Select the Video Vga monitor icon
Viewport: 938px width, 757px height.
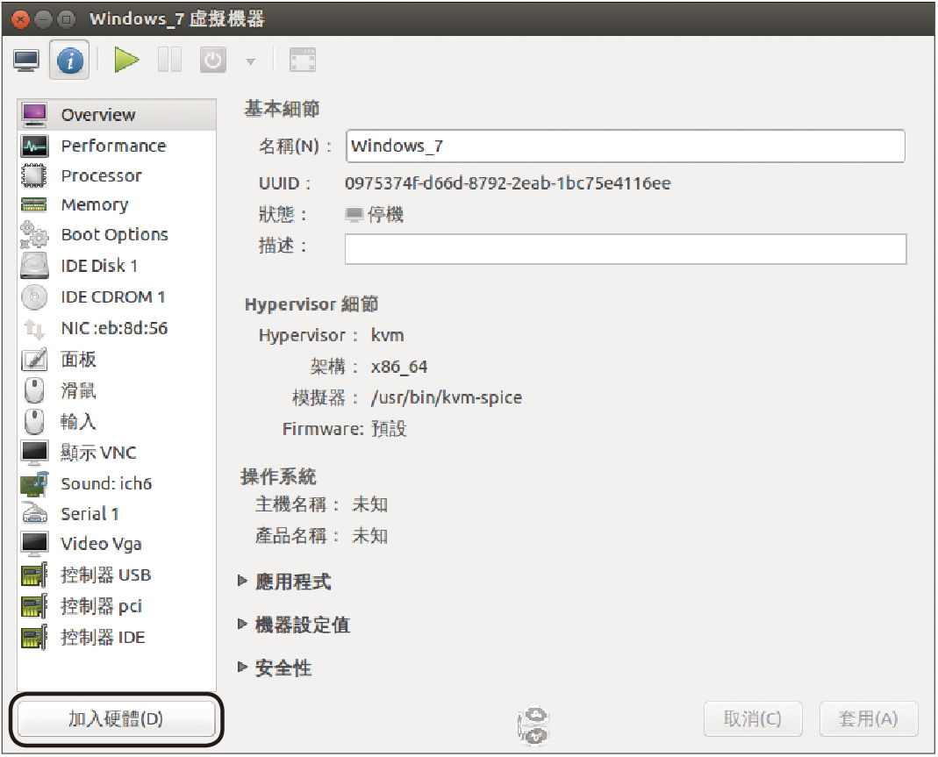(x=34, y=544)
